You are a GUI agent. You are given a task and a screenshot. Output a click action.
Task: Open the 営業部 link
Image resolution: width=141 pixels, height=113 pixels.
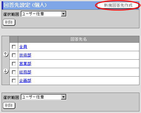pos(25,64)
